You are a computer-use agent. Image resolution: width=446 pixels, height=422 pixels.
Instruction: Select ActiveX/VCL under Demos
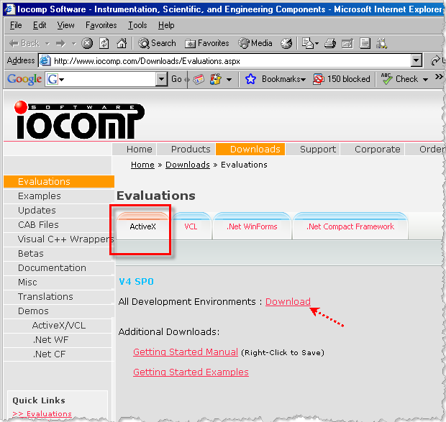point(58,326)
